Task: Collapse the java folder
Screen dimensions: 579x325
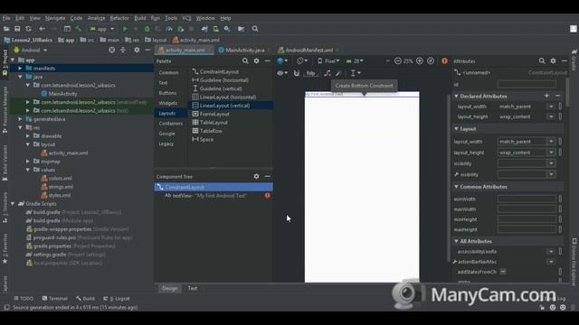Action: 20,77
